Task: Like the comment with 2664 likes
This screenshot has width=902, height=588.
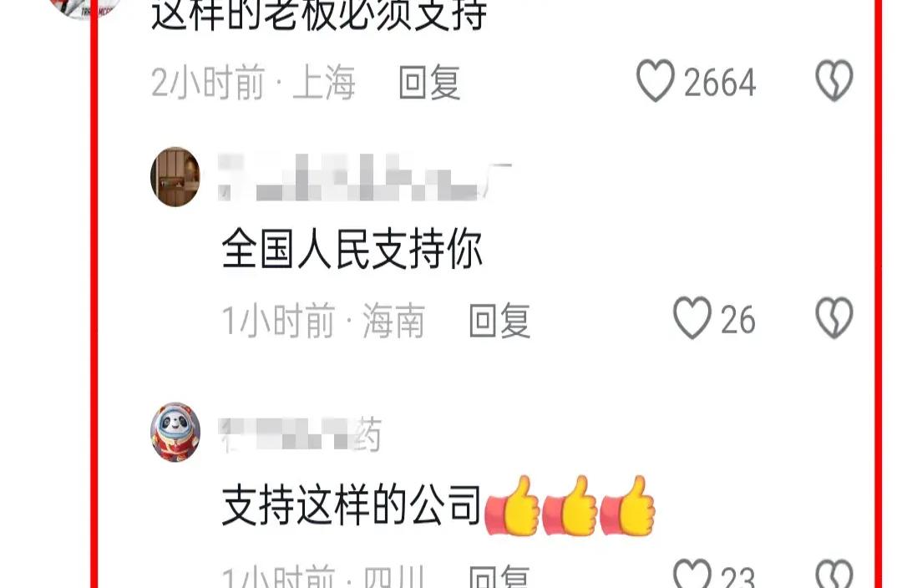Action: point(656,80)
